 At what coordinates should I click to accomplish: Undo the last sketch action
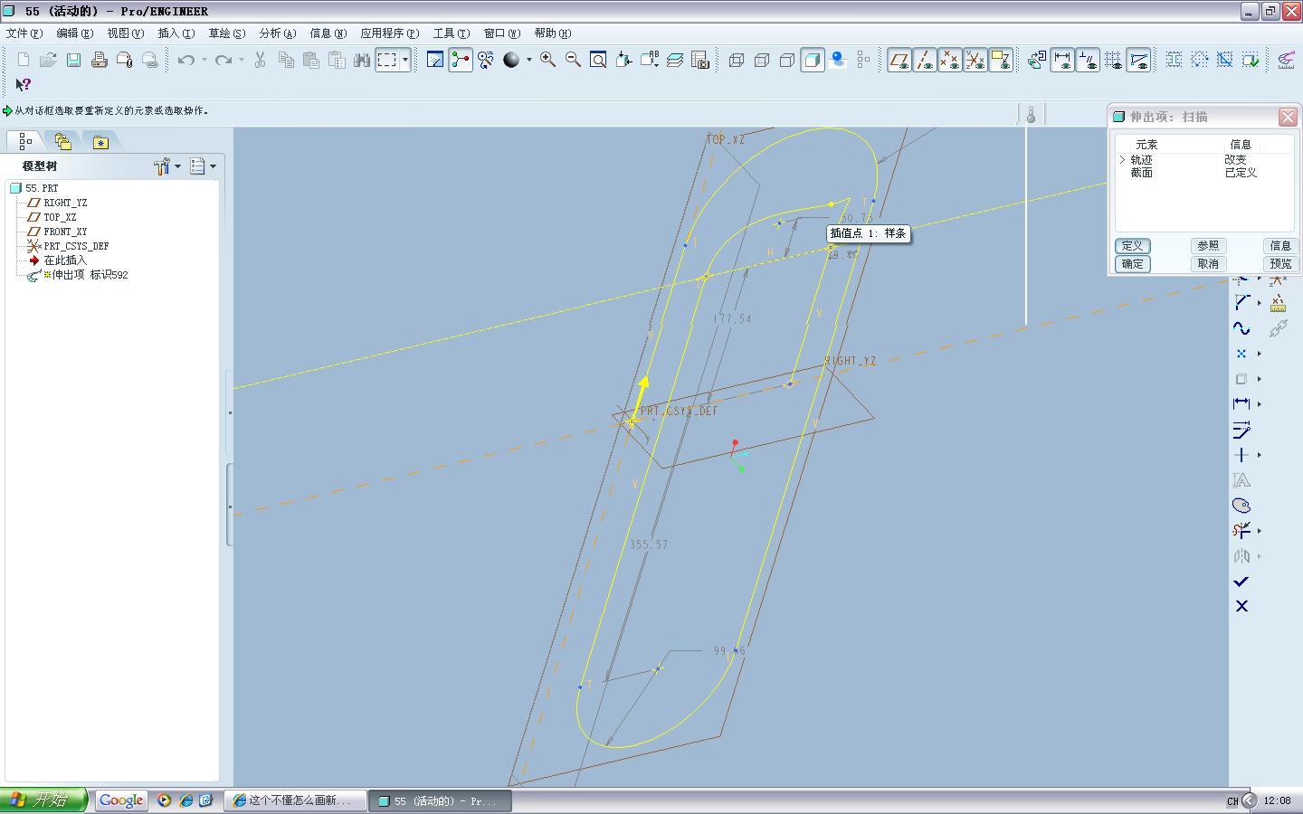tap(186, 60)
